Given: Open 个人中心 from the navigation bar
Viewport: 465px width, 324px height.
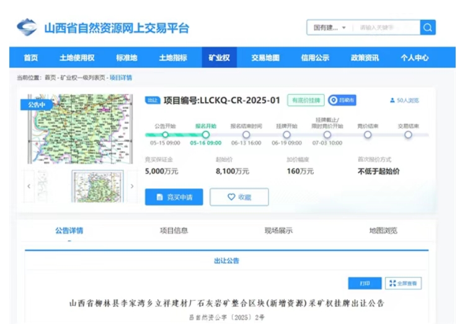Looking at the screenshot, I should pos(414,58).
